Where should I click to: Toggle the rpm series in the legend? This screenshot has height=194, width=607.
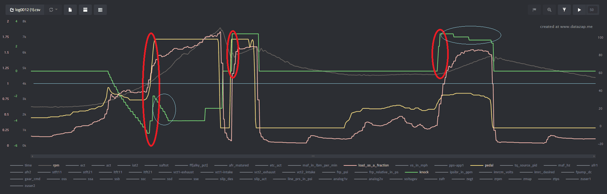(x=49, y=165)
